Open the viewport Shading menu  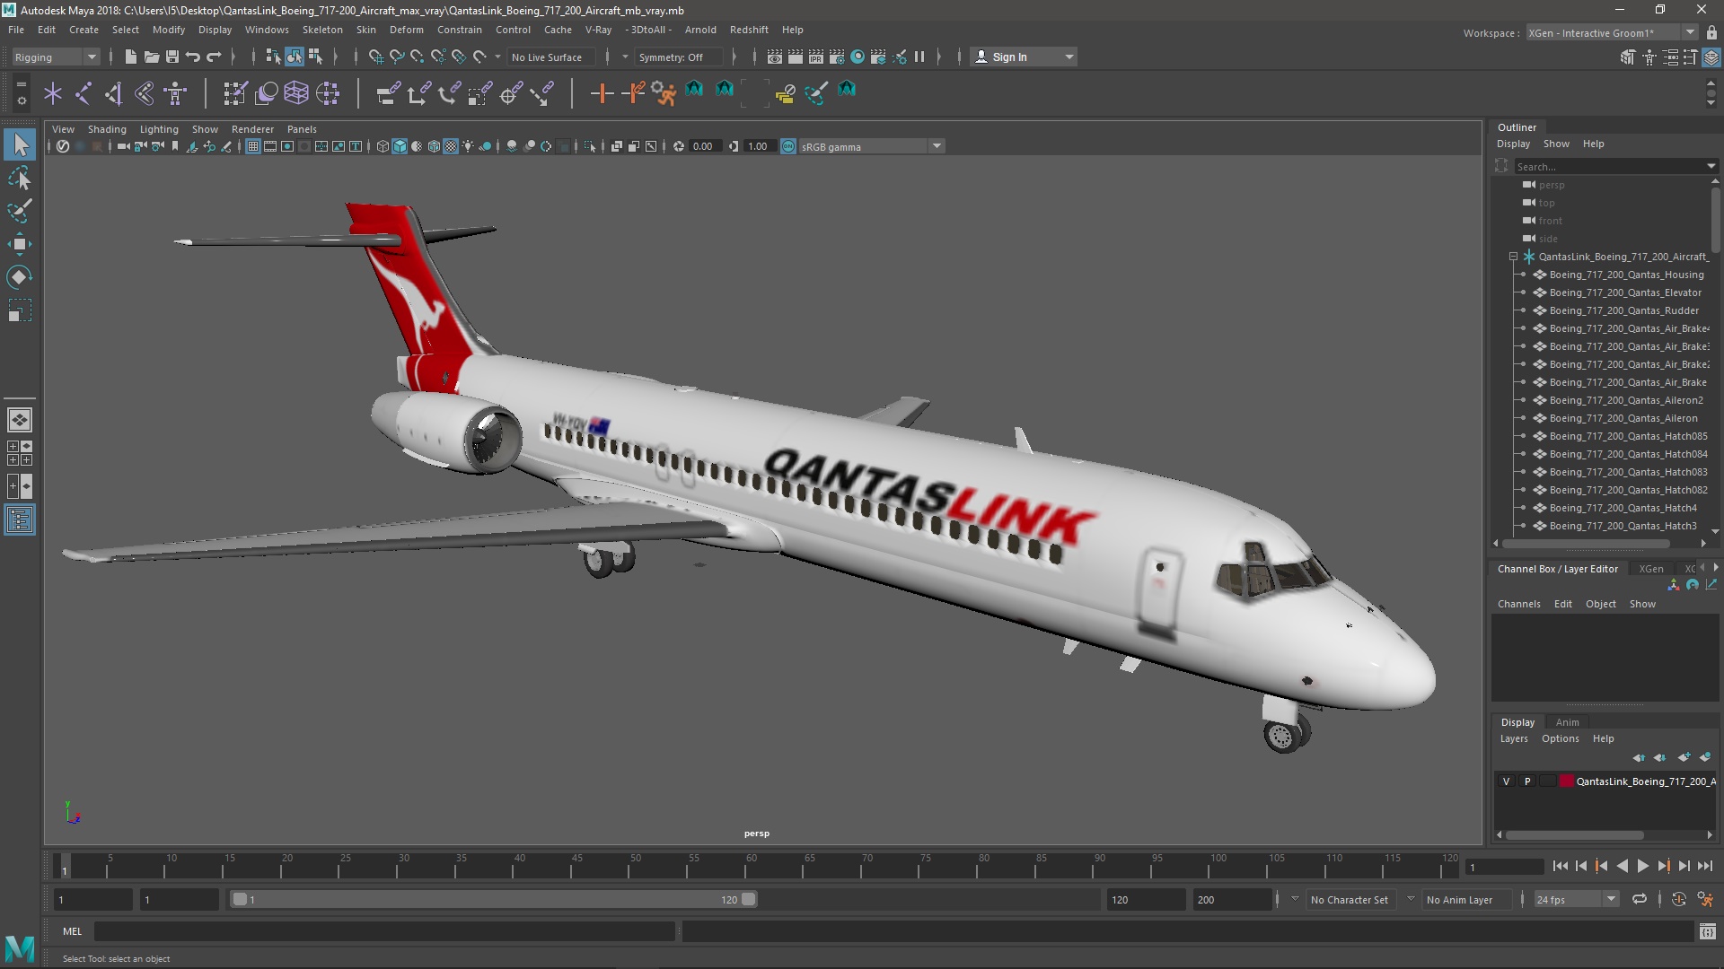tap(107, 129)
